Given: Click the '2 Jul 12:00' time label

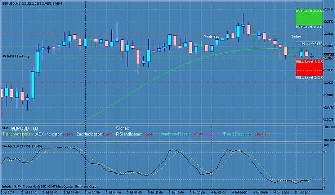Looking at the screenshot, I should pyautogui.click(x=29, y=192).
